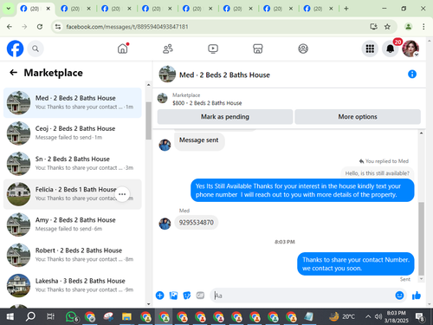Open the Felicia 2 Beds 1 Bath House chat
This screenshot has height=325, width=433.
[73, 194]
